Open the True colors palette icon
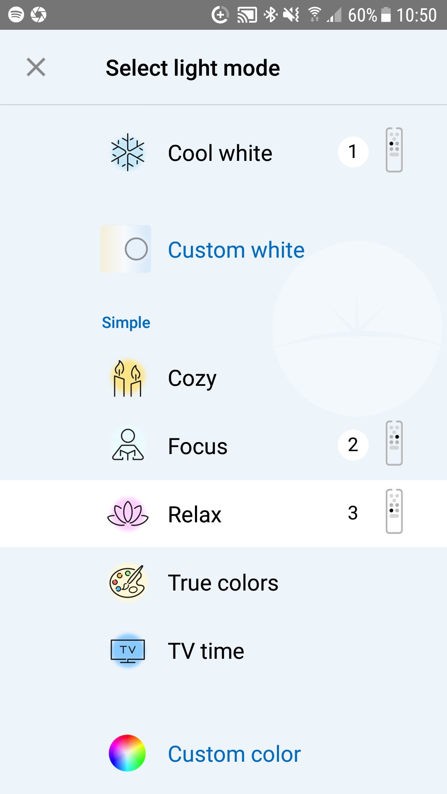 click(x=127, y=582)
